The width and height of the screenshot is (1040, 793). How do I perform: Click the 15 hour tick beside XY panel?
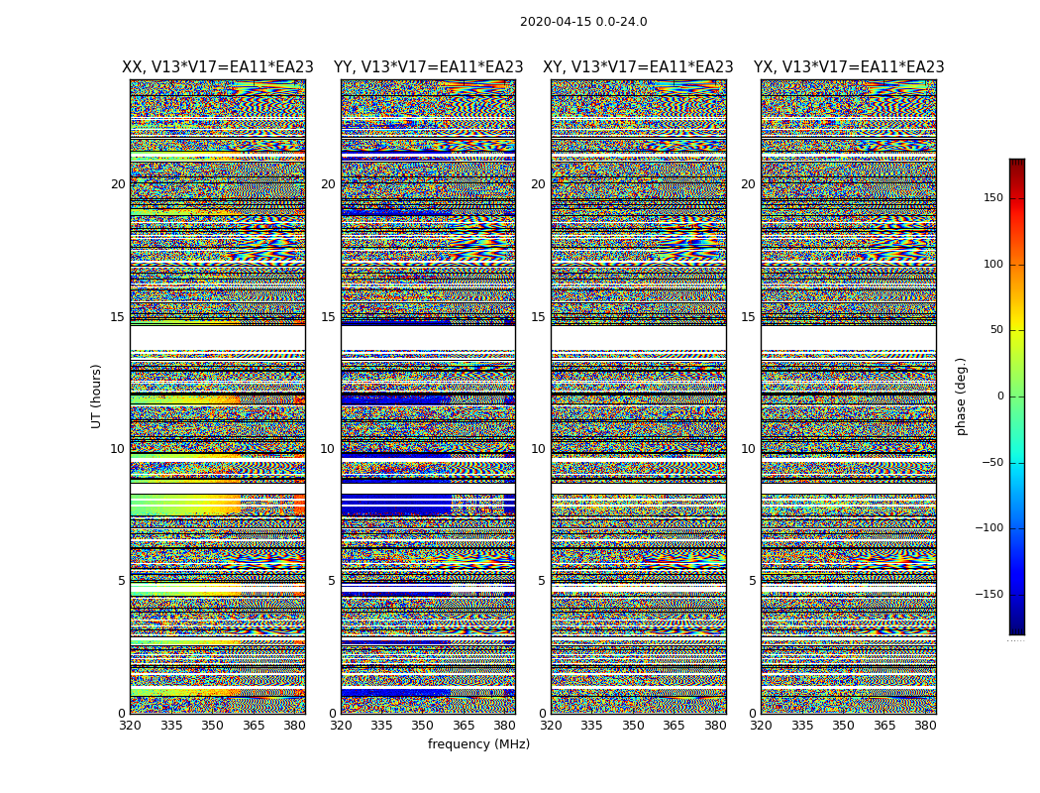[539, 317]
